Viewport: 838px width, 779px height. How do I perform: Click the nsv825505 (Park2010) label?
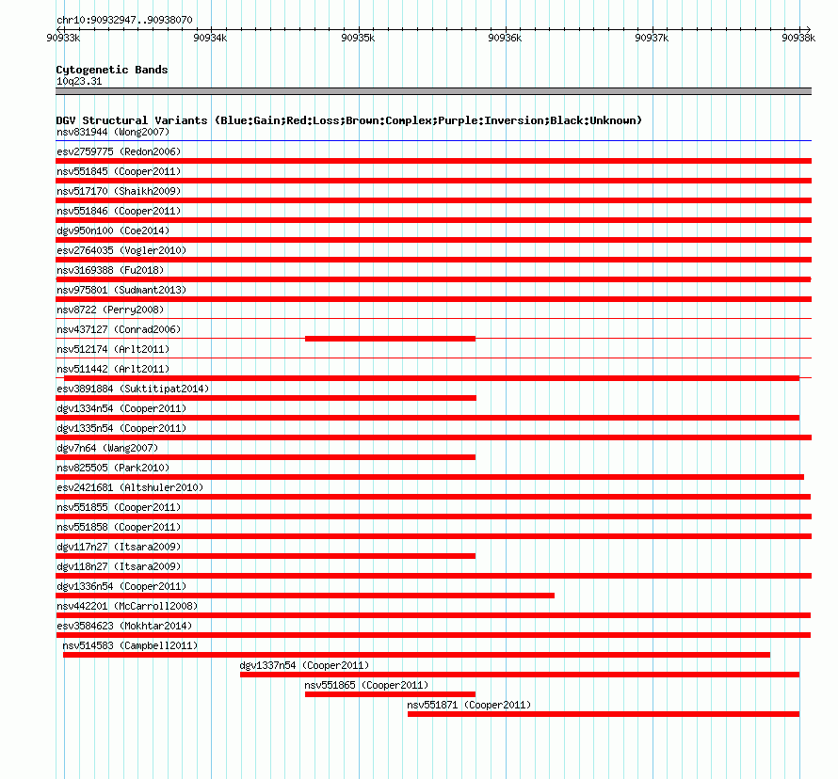pos(113,468)
